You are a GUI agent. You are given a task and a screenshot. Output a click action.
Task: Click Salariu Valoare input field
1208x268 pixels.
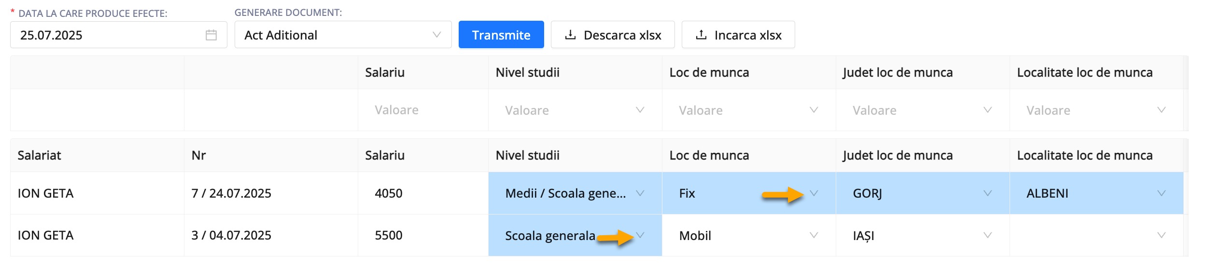click(422, 110)
